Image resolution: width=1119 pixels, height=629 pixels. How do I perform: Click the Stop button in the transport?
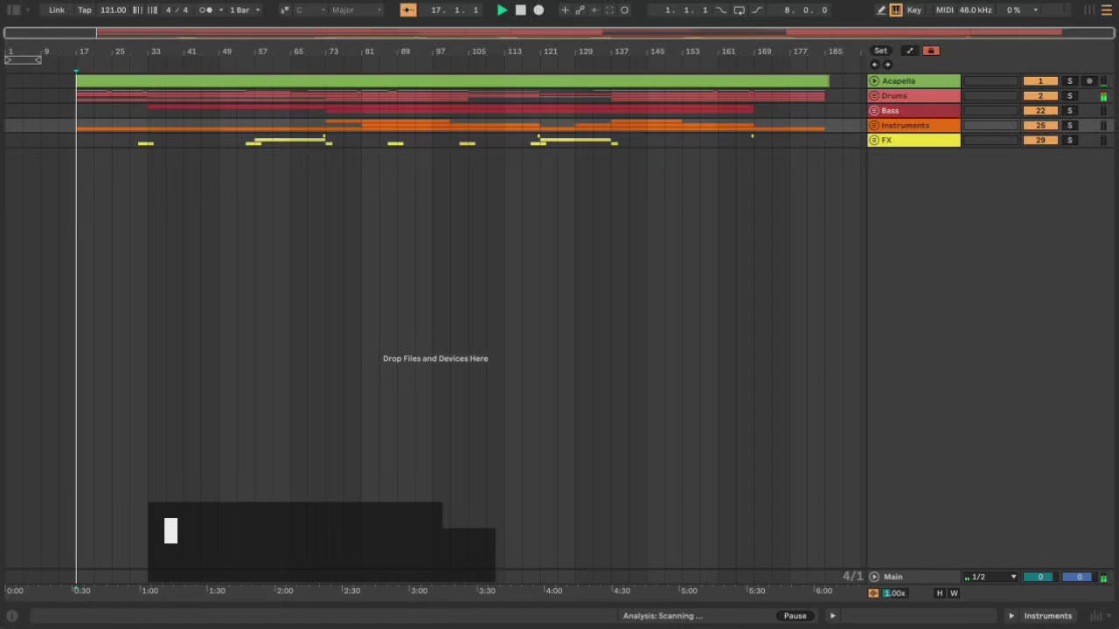coord(520,10)
